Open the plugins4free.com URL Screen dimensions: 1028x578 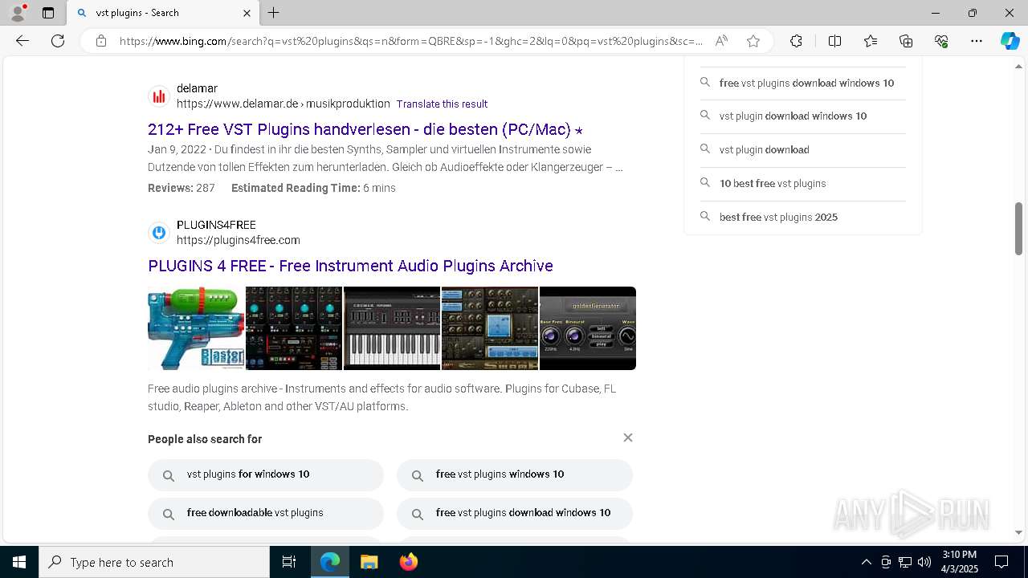(239, 240)
